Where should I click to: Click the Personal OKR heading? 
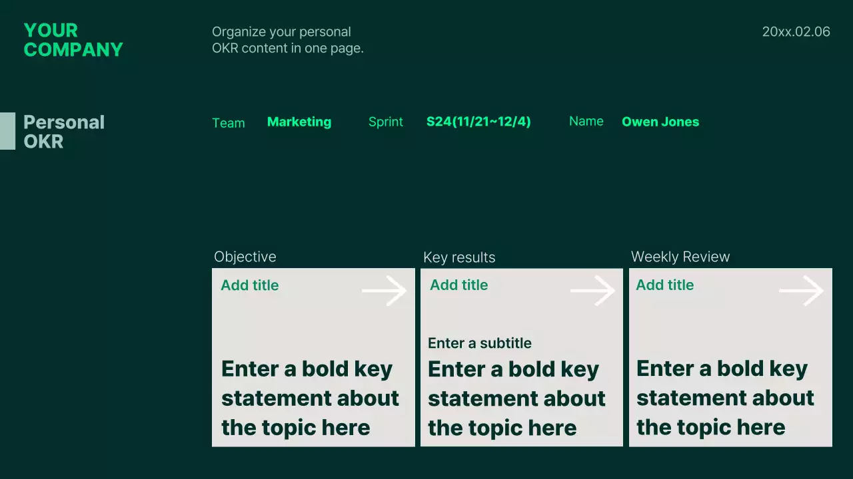point(64,132)
